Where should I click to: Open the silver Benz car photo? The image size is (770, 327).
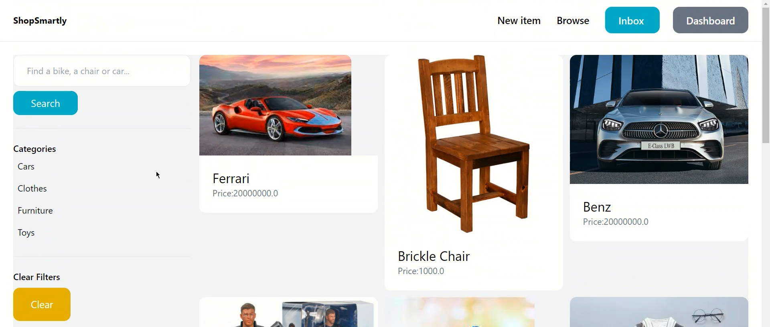point(659,119)
